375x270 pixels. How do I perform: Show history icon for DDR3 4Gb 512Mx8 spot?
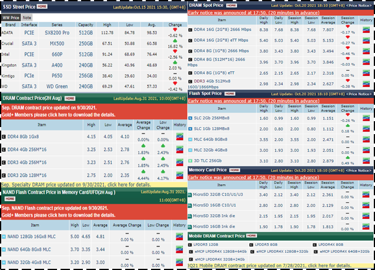(366, 84)
